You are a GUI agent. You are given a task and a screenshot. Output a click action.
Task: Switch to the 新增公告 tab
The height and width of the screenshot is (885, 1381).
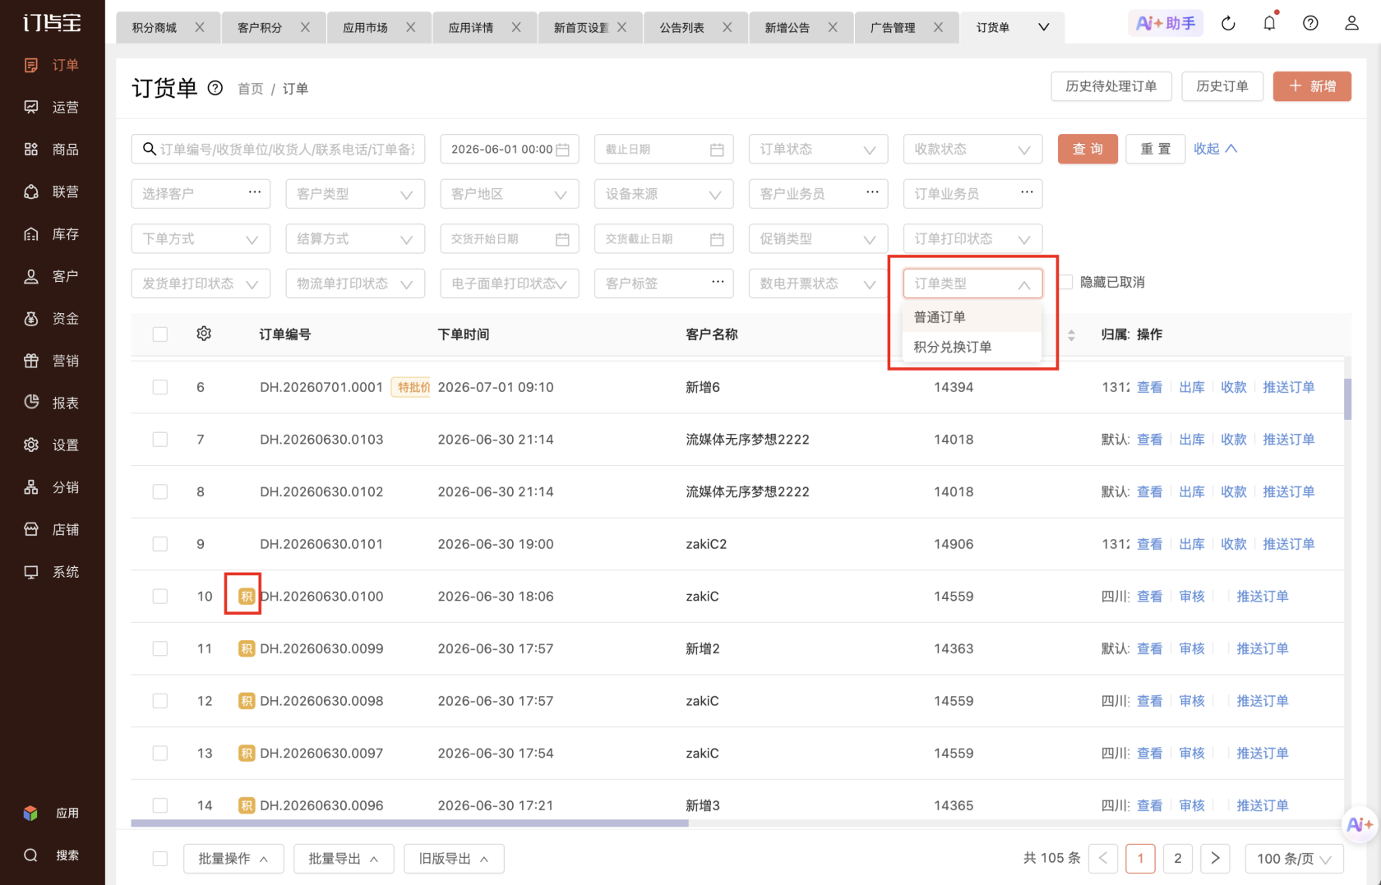click(787, 27)
